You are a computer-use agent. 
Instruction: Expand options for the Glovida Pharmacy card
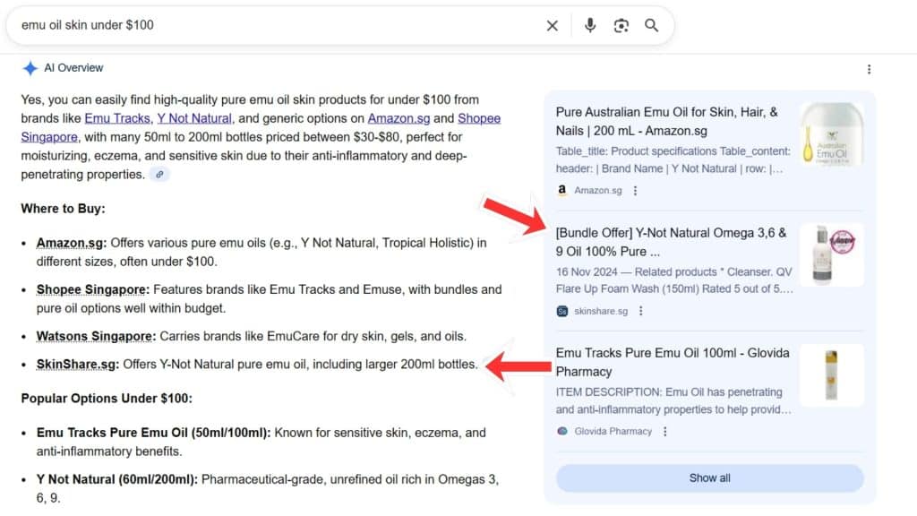(x=664, y=431)
